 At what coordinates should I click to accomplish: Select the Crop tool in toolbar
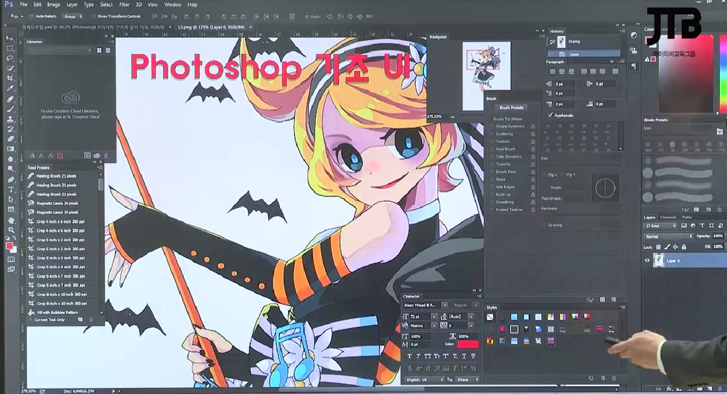pos(10,79)
